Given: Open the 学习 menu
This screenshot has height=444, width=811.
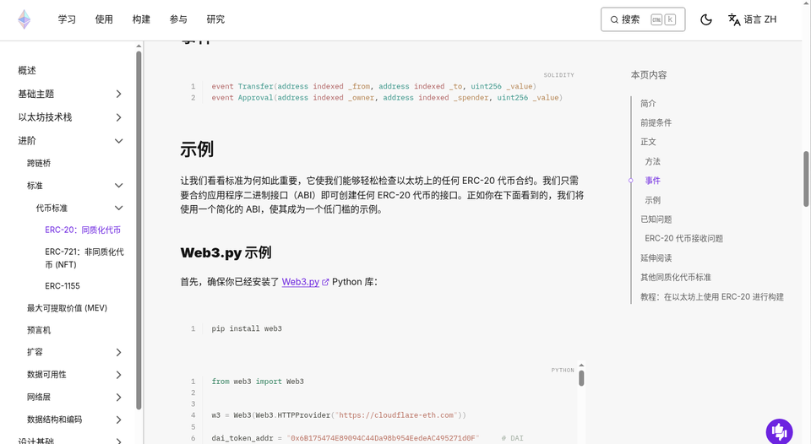Looking at the screenshot, I should [x=67, y=19].
